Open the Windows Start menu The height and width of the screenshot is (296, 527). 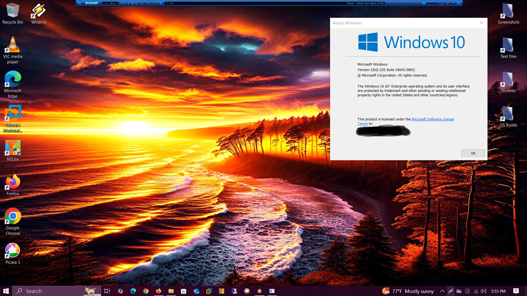point(6,291)
